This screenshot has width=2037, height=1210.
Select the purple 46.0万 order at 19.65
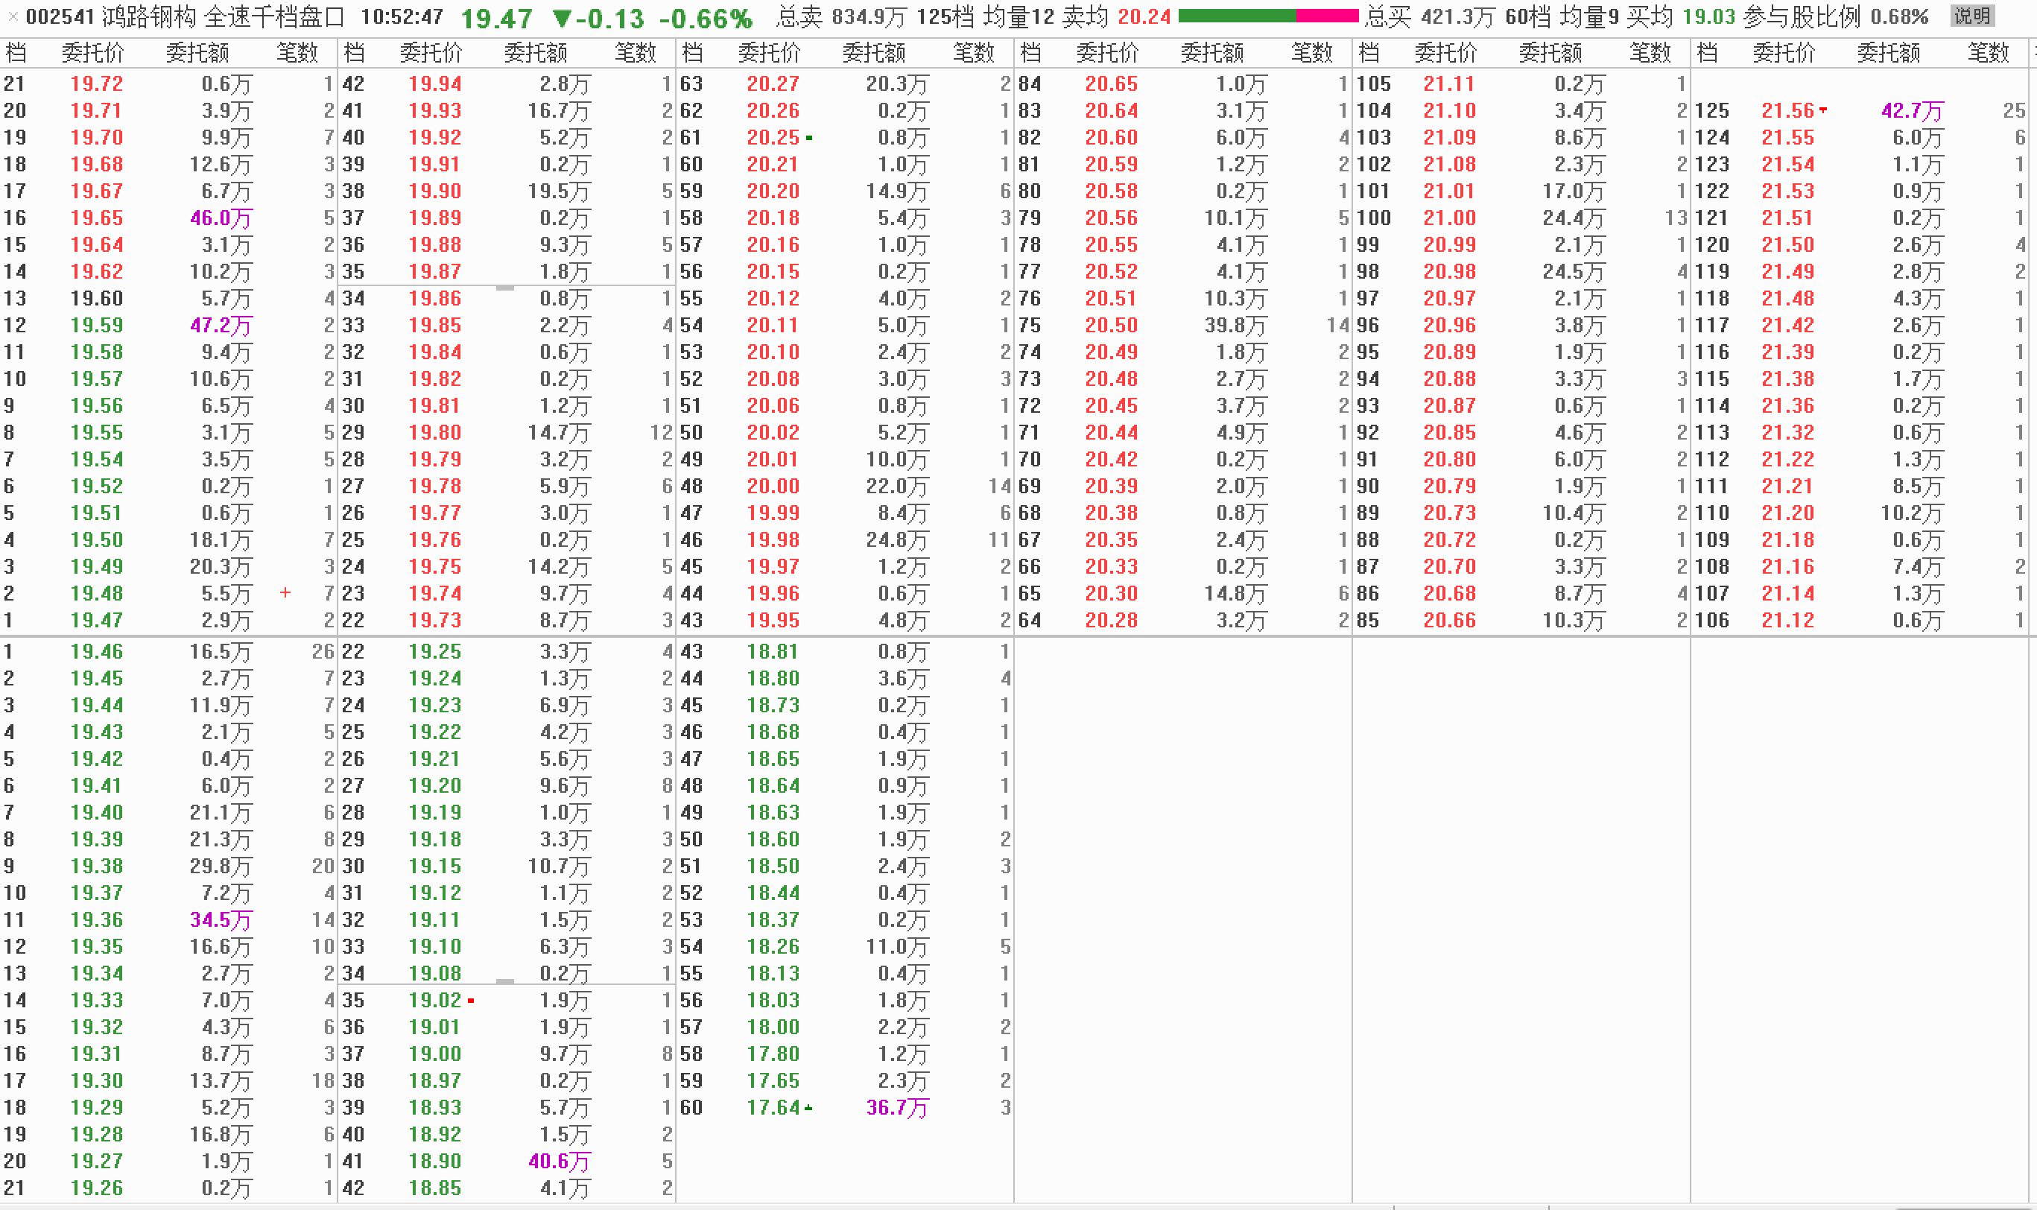click(221, 218)
